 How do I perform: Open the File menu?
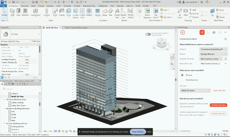click(3, 6)
